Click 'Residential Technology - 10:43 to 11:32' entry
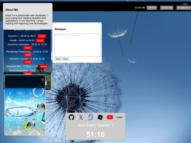Image resolution: width=191 pixels, height=143 pixels. click(x=27, y=52)
